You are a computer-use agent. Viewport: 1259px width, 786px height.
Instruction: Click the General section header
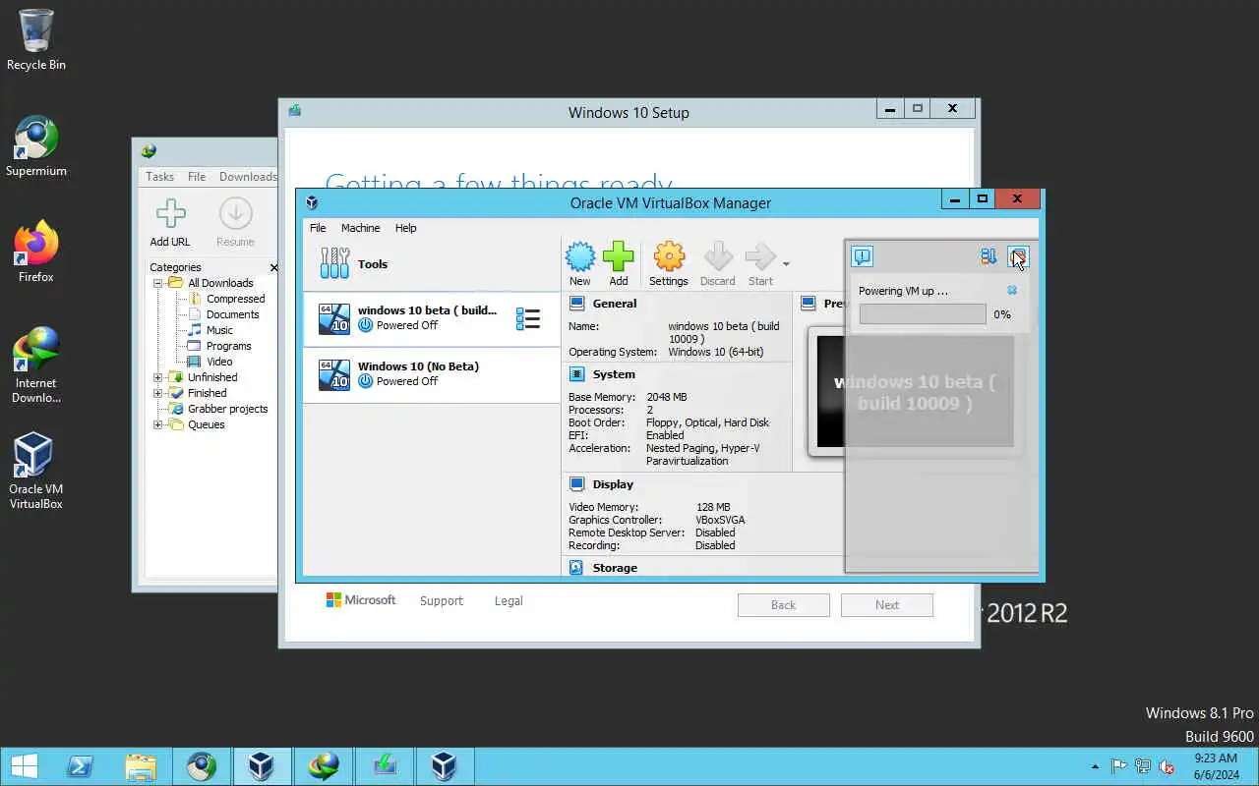tap(615, 304)
